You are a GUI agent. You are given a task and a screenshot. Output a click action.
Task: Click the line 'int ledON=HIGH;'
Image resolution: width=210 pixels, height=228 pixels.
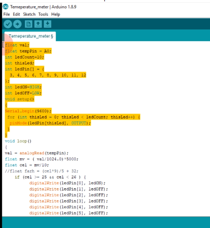[23, 87]
